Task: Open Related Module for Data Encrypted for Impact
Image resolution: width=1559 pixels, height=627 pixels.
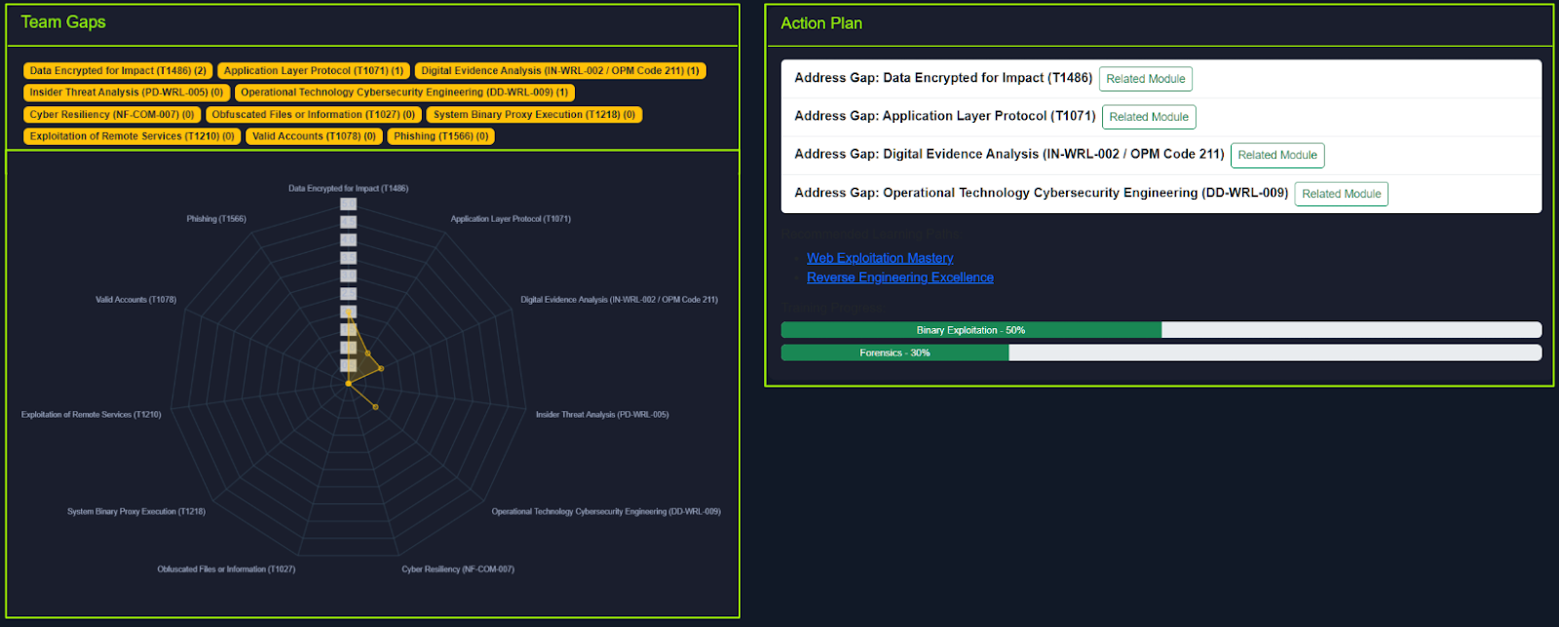Action: [1145, 79]
